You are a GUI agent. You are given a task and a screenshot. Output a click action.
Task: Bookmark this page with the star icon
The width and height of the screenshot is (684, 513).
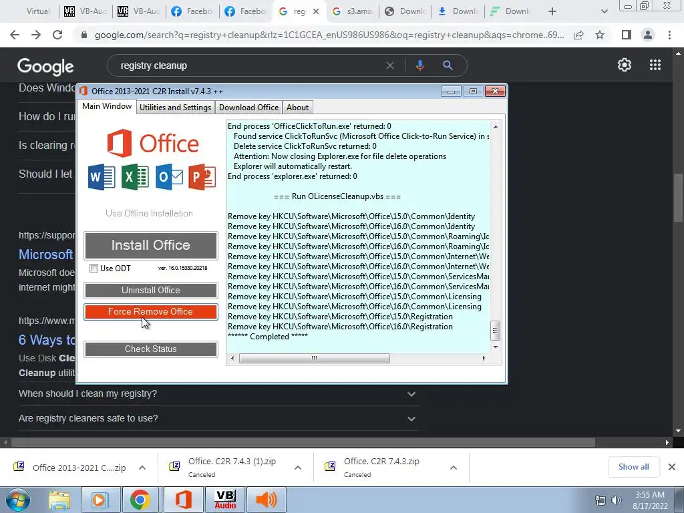pos(600,35)
